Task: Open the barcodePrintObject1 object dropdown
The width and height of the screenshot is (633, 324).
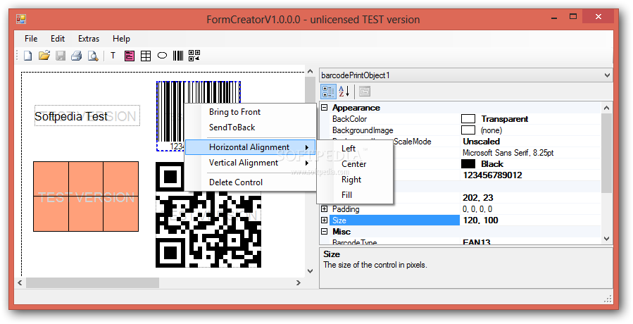Action: [607, 75]
